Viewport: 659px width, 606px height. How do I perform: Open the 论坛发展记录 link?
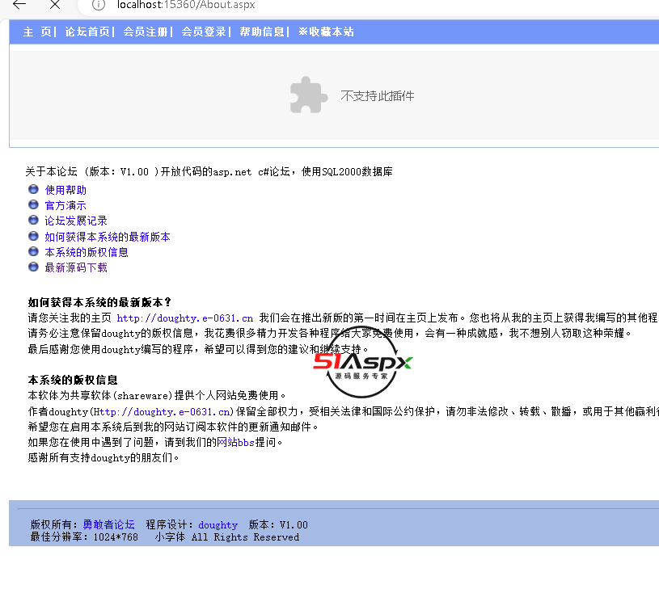pos(76,221)
